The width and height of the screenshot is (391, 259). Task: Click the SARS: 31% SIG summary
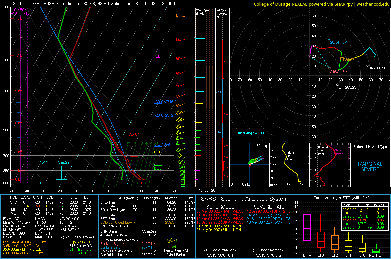(x=268, y=255)
